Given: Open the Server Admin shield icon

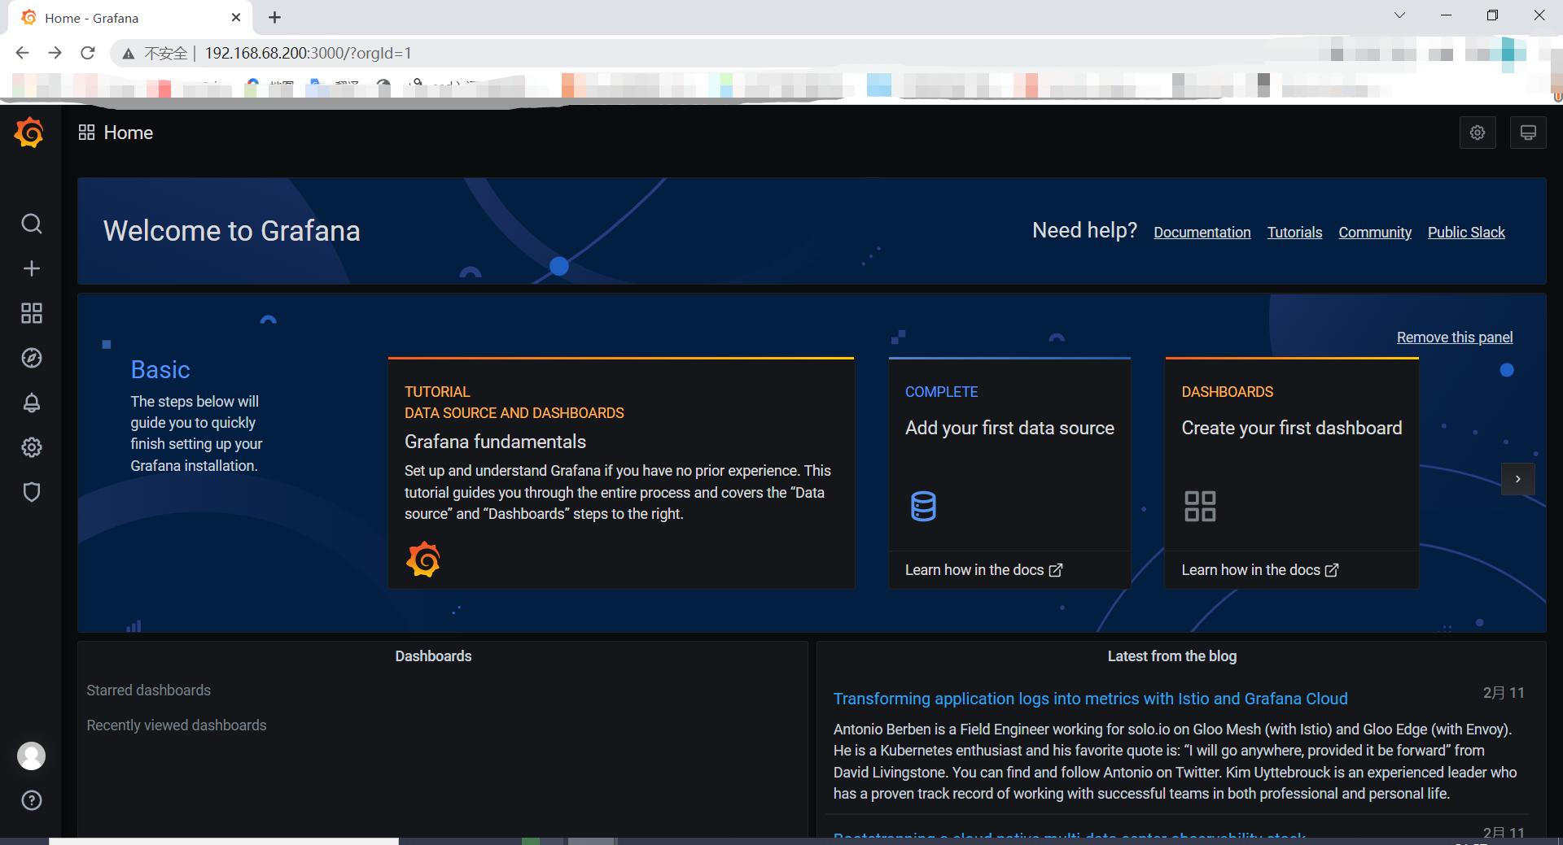Looking at the screenshot, I should click(x=31, y=492).
